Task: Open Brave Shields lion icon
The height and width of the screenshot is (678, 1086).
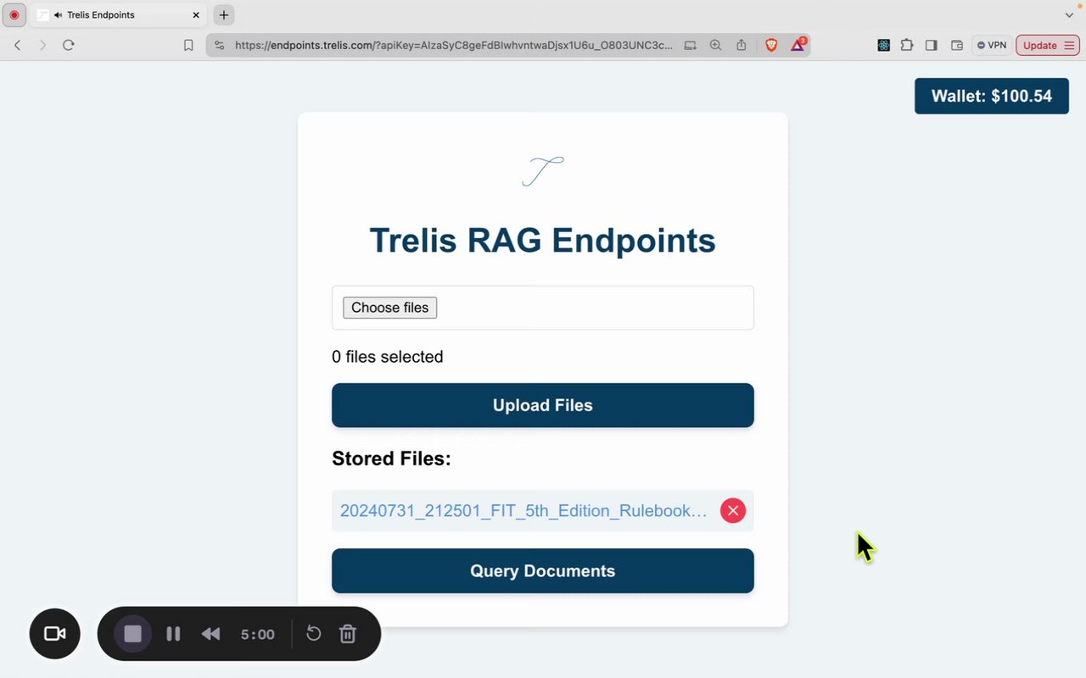Action: (771, 45)
